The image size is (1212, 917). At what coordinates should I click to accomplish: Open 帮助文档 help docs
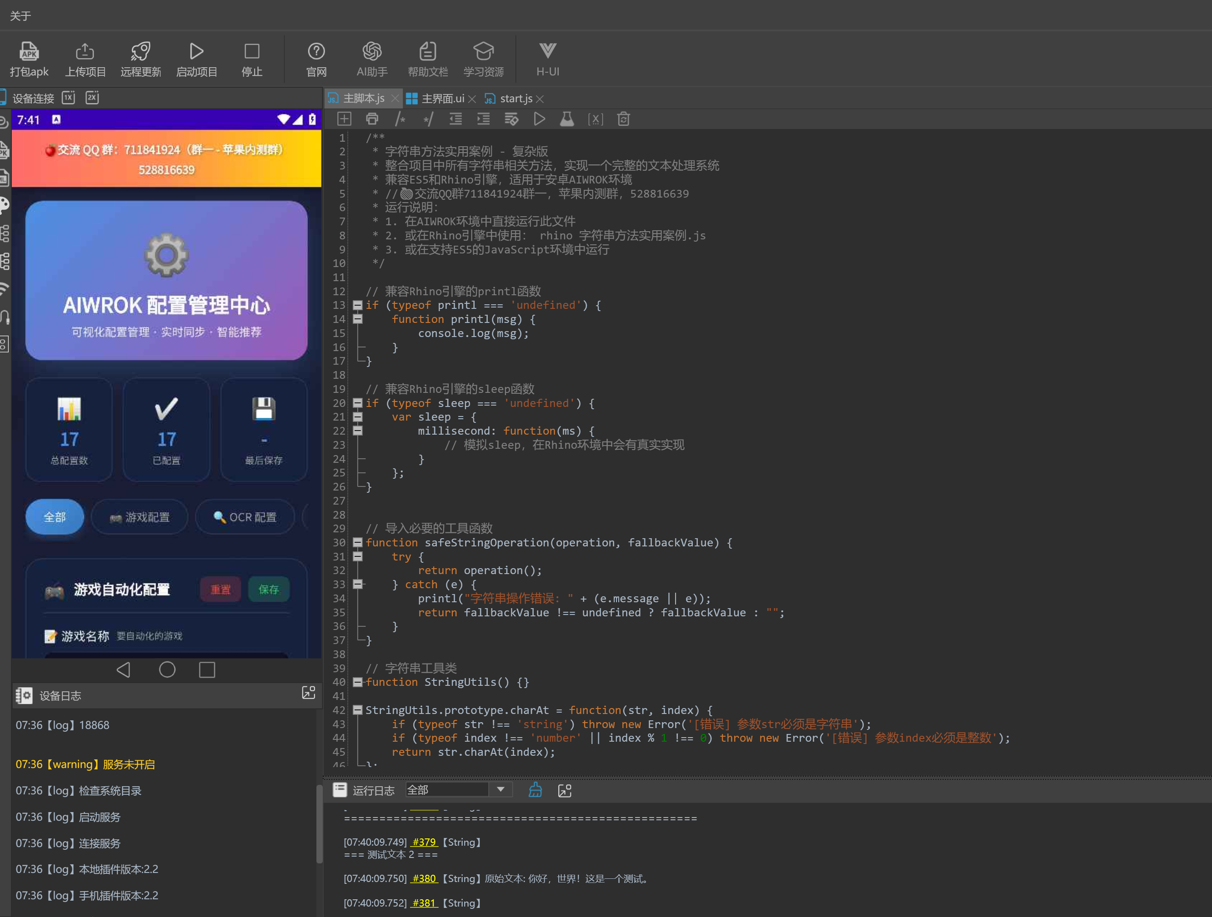pos(427,51)
